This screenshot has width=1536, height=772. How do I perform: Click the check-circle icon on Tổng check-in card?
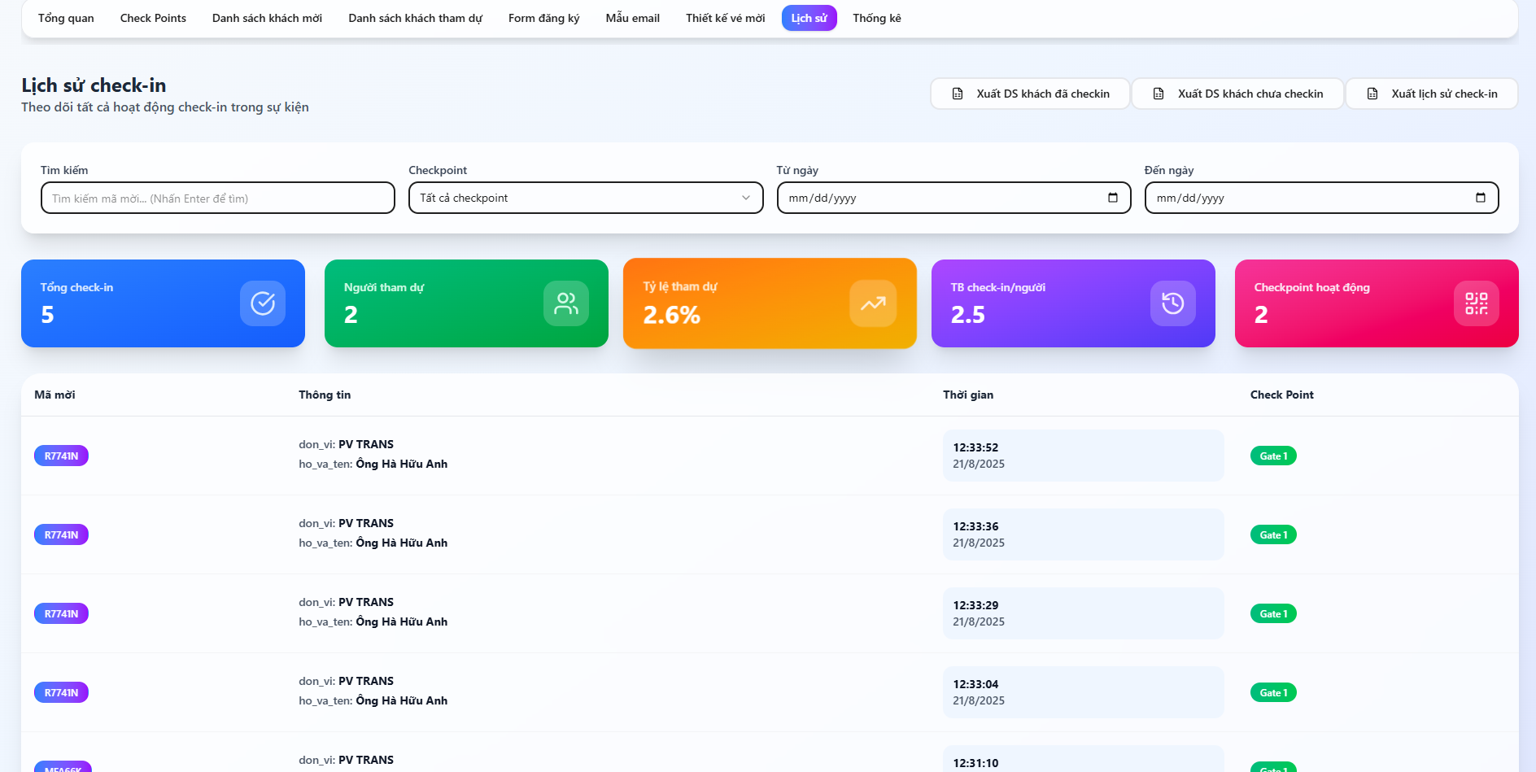pyautogui.click(x=262, y=303)
